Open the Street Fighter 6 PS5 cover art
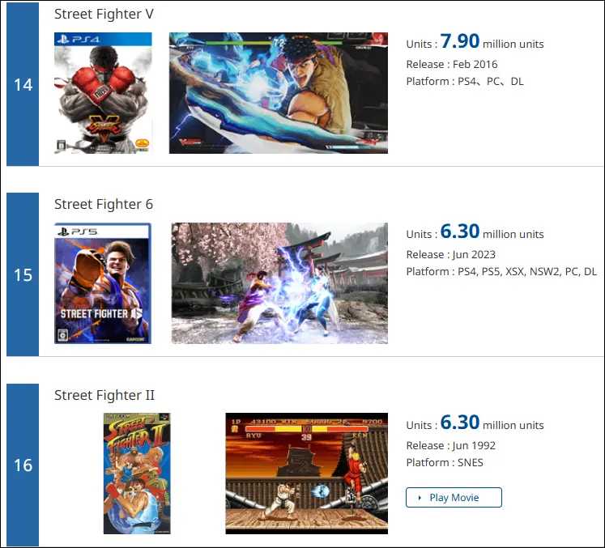 point(103,283)
